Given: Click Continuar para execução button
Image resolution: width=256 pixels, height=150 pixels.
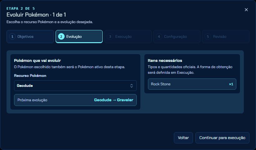Looking at the screenshot, I should [222, 138].
